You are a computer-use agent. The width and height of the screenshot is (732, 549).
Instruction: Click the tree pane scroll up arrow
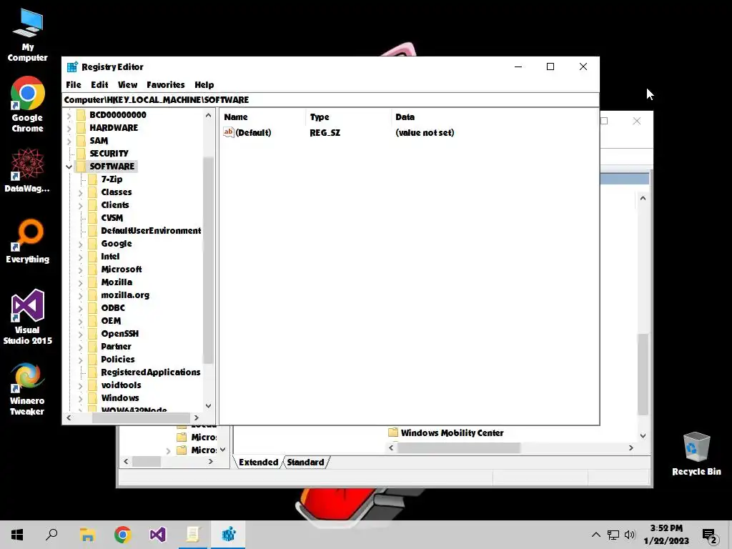[x=208, y=115]
